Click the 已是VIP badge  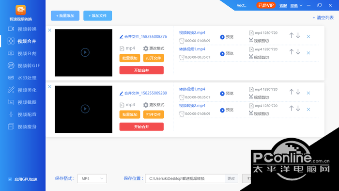pos(266,5)
